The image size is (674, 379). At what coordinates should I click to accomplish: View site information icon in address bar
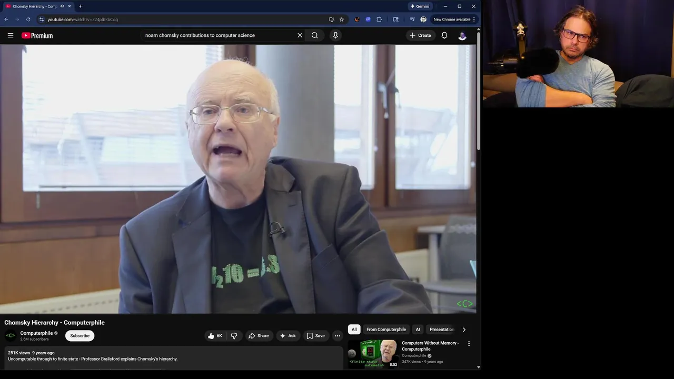click(x=41, y=19)
